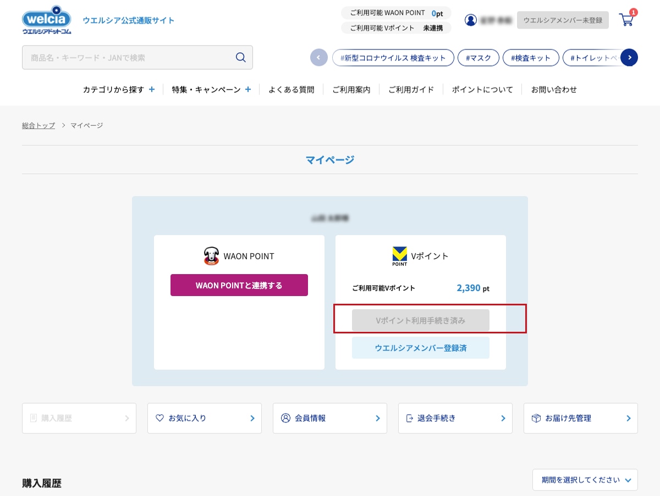Image resolution: width=660 pixels, height=496 pixels.
Task: Open お気に入り favorites page
Action: tap(204, 418)
